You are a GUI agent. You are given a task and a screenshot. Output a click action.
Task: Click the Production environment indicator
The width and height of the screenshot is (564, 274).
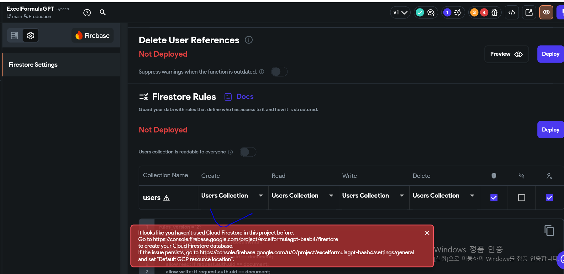(38, 17)
